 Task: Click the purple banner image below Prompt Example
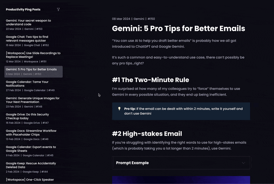click(181, 180)
